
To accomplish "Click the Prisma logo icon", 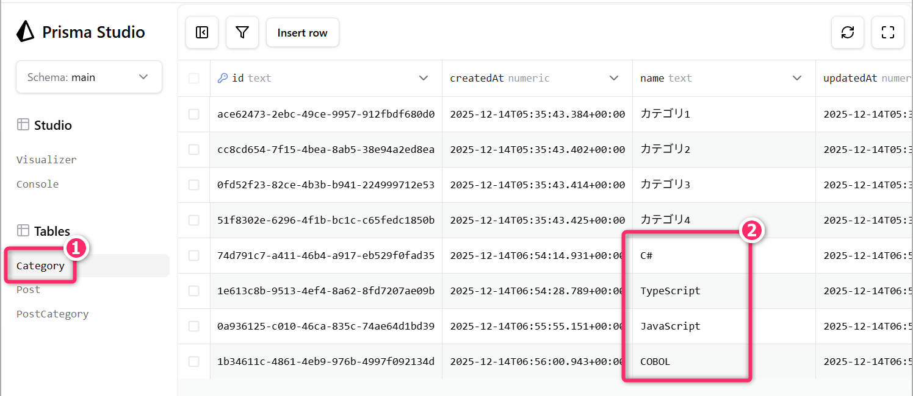I will pos(26,32).
